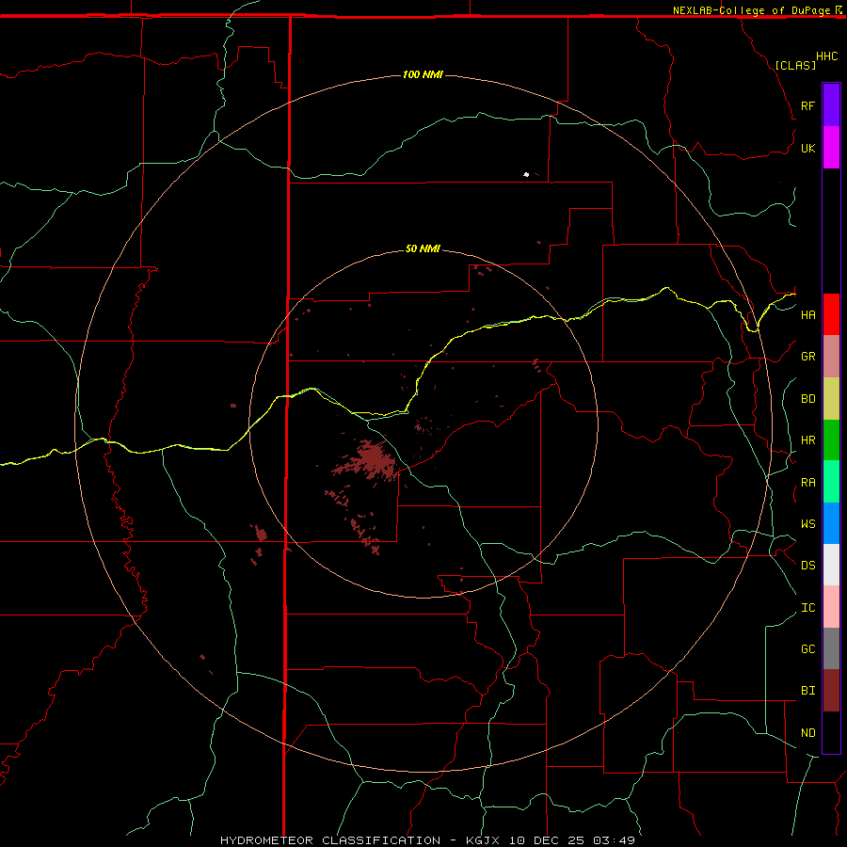Image resolution: width=847 pixels, height=847 pixels.
Task: Click the white DS legend color swatch
Action: pos(831,565)
